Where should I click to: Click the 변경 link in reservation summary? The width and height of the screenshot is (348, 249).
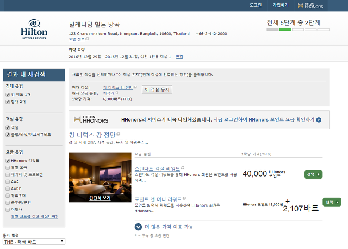tap(179, 57)
